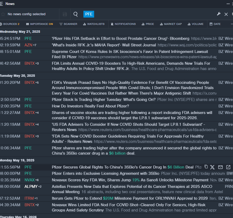Open 'Pfizer Hits FDA Setback' Bloomberg headline
Viewport: 233px width, 218px height.
pos(121,39)
